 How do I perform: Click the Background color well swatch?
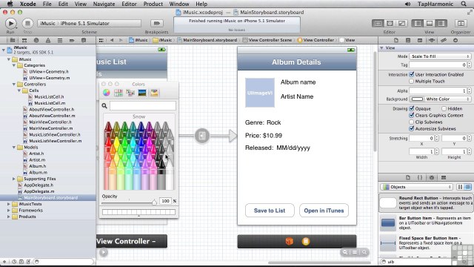tap(417, 99)
